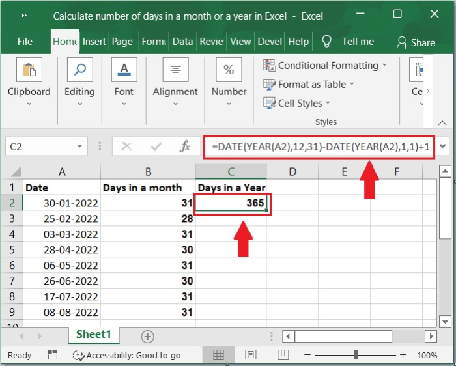Expand the formula bar

[x=442, y=147]
